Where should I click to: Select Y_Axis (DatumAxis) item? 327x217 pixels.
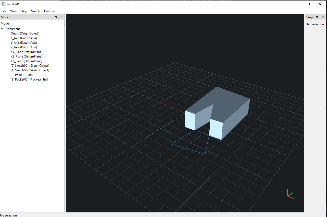point(24,43)
